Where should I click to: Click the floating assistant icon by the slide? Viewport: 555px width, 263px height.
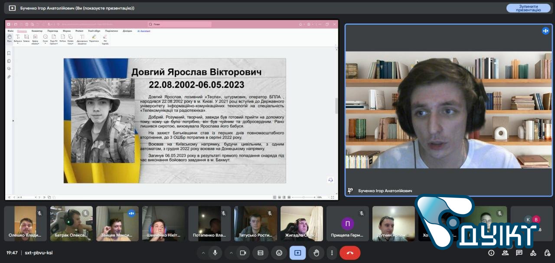pos(330,180)
